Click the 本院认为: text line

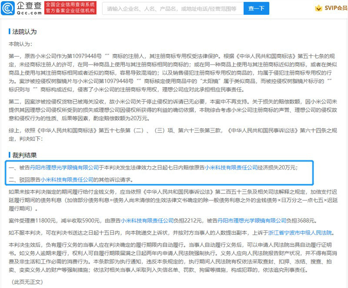pos(20,44)
